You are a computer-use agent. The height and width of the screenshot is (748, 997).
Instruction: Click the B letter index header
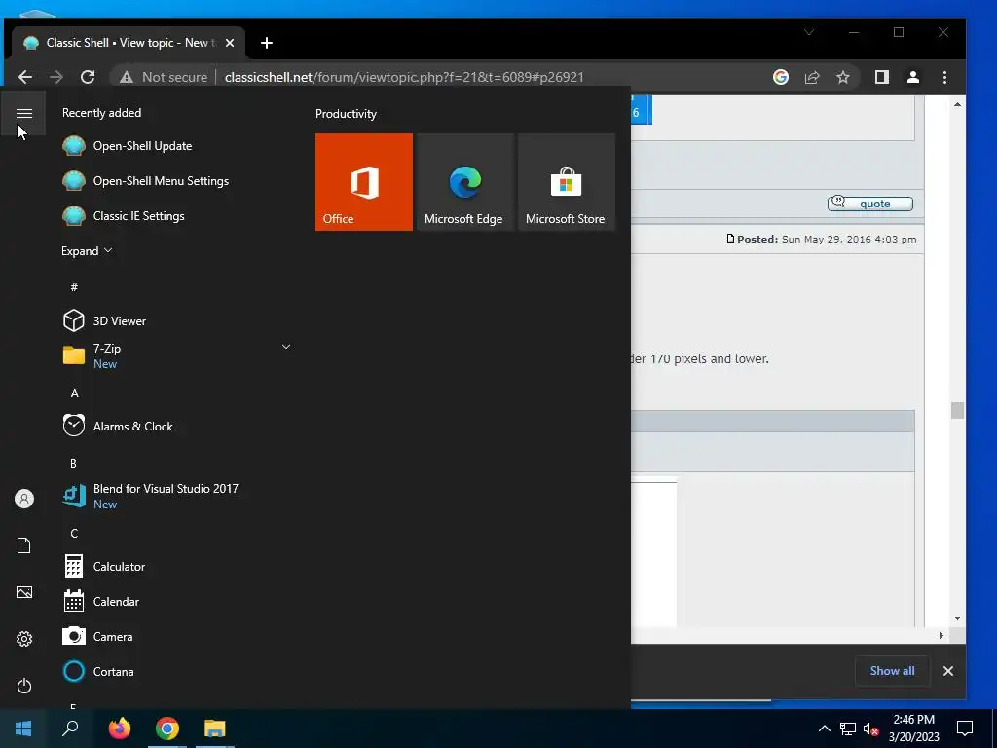pos(74,463)
